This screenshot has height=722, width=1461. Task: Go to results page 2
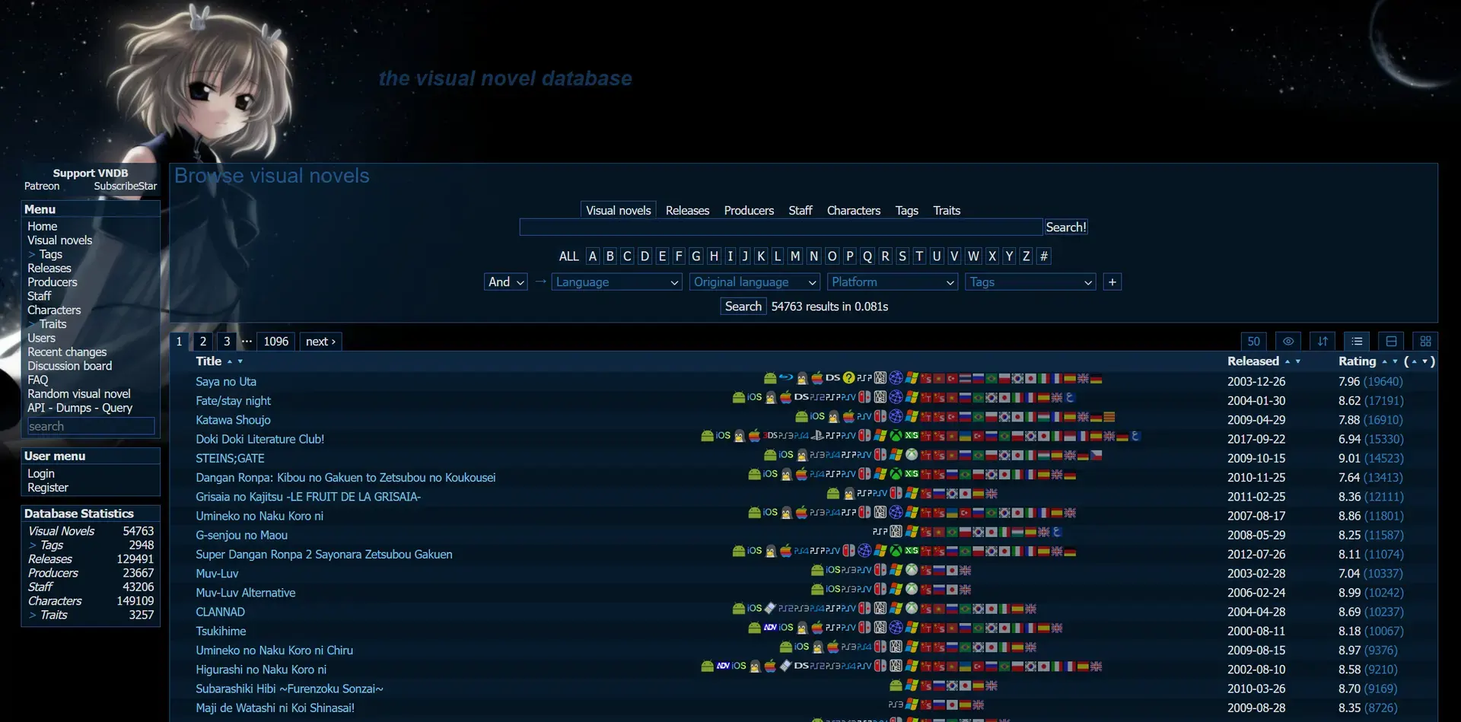tap(202, 341)
